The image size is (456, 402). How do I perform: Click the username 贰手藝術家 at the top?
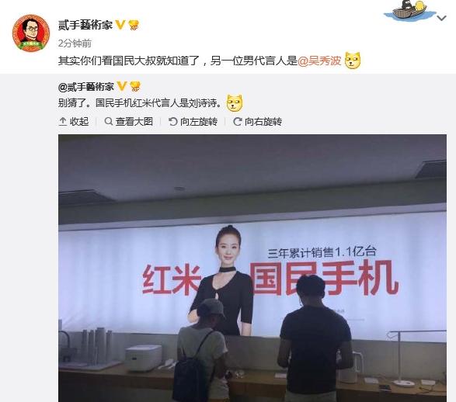coord(85,25)
